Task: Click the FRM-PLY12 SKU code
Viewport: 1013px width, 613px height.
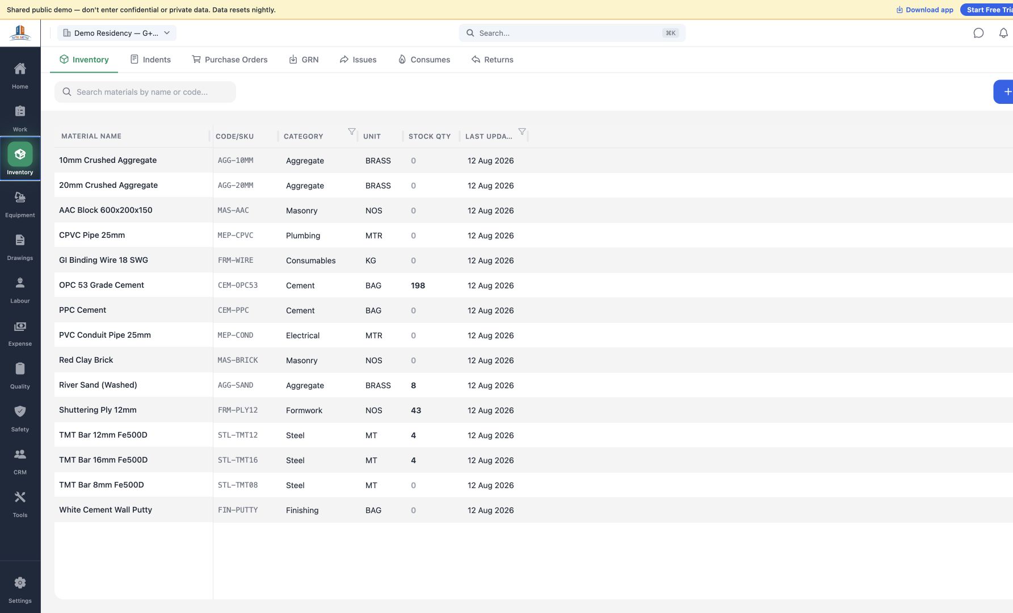Action: click(238, 410)
